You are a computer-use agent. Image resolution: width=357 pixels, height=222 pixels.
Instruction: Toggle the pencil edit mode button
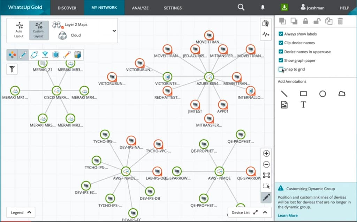coord(266,197)
